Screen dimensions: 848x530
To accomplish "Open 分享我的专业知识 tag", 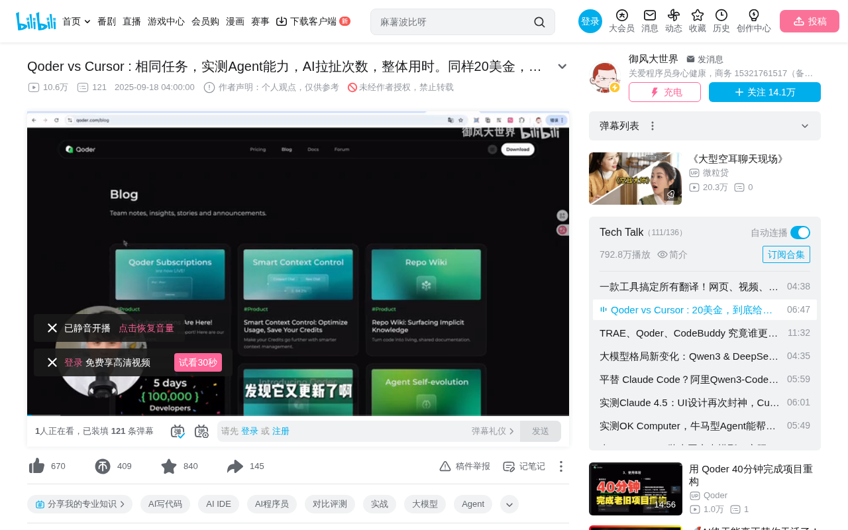I will [79, 504].
